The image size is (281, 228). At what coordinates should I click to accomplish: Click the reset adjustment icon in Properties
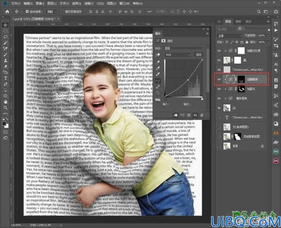pyautogui.click(x=189, y=115)
